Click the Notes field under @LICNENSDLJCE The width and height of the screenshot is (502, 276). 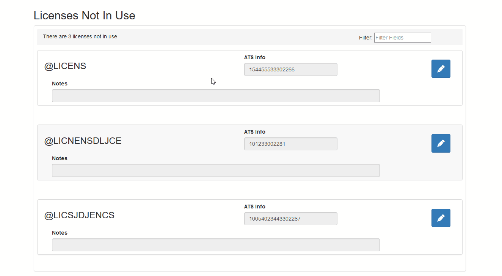click(x=216, y=170)
